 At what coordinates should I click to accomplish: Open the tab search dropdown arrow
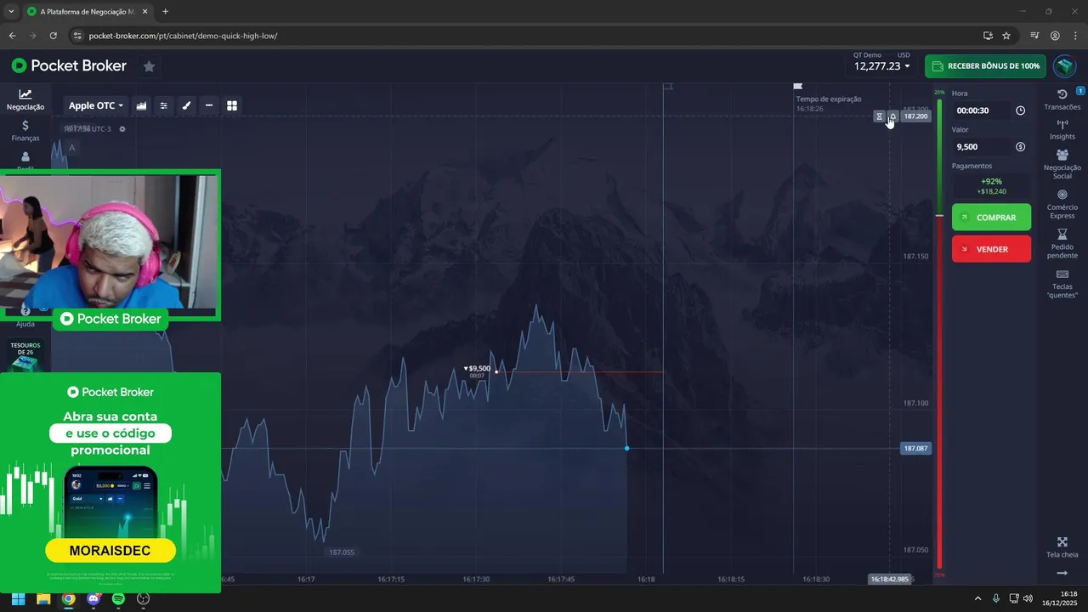pos(10,12)
